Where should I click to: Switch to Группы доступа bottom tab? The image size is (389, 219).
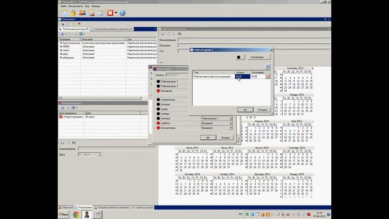pos(143,207)
